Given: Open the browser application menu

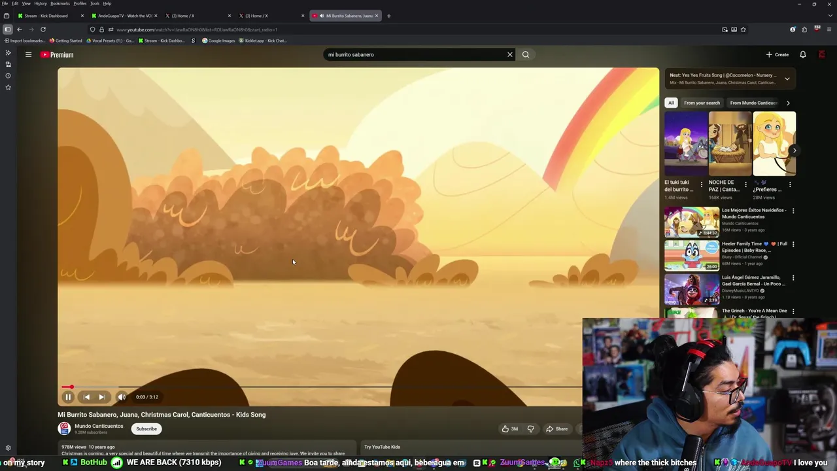Looking at the screenshot, I should [828, 29].
